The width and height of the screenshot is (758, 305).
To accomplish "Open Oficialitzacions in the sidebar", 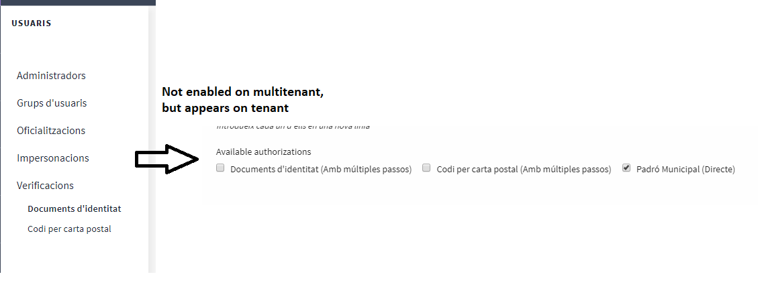I will coord(51,131).
